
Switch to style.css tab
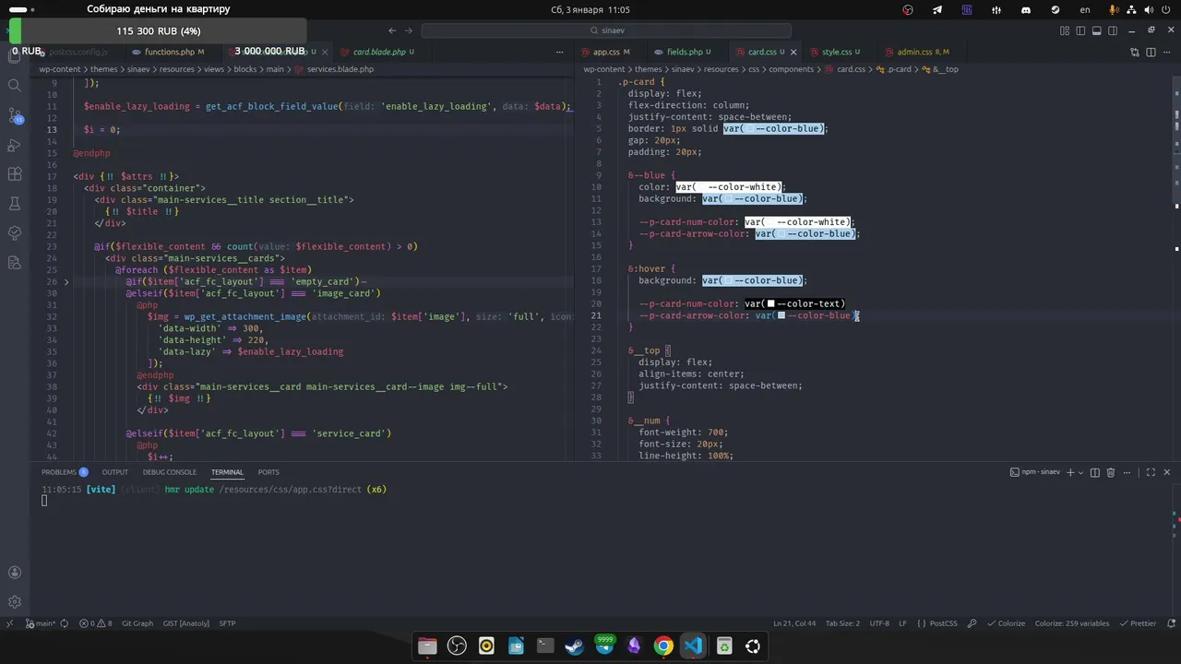point(841,52)
